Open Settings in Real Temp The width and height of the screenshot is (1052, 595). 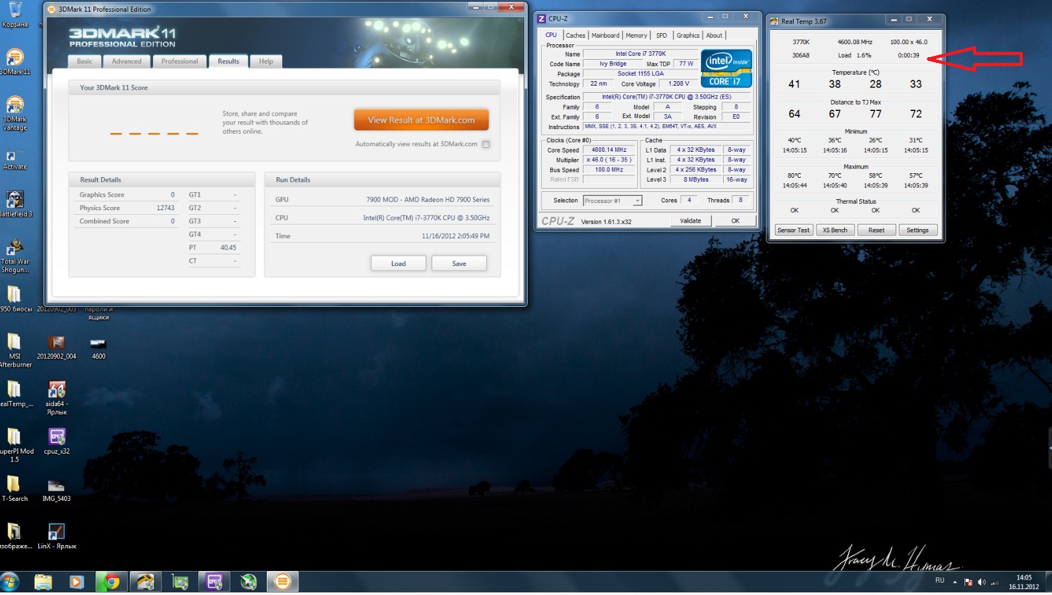point(917,230)
